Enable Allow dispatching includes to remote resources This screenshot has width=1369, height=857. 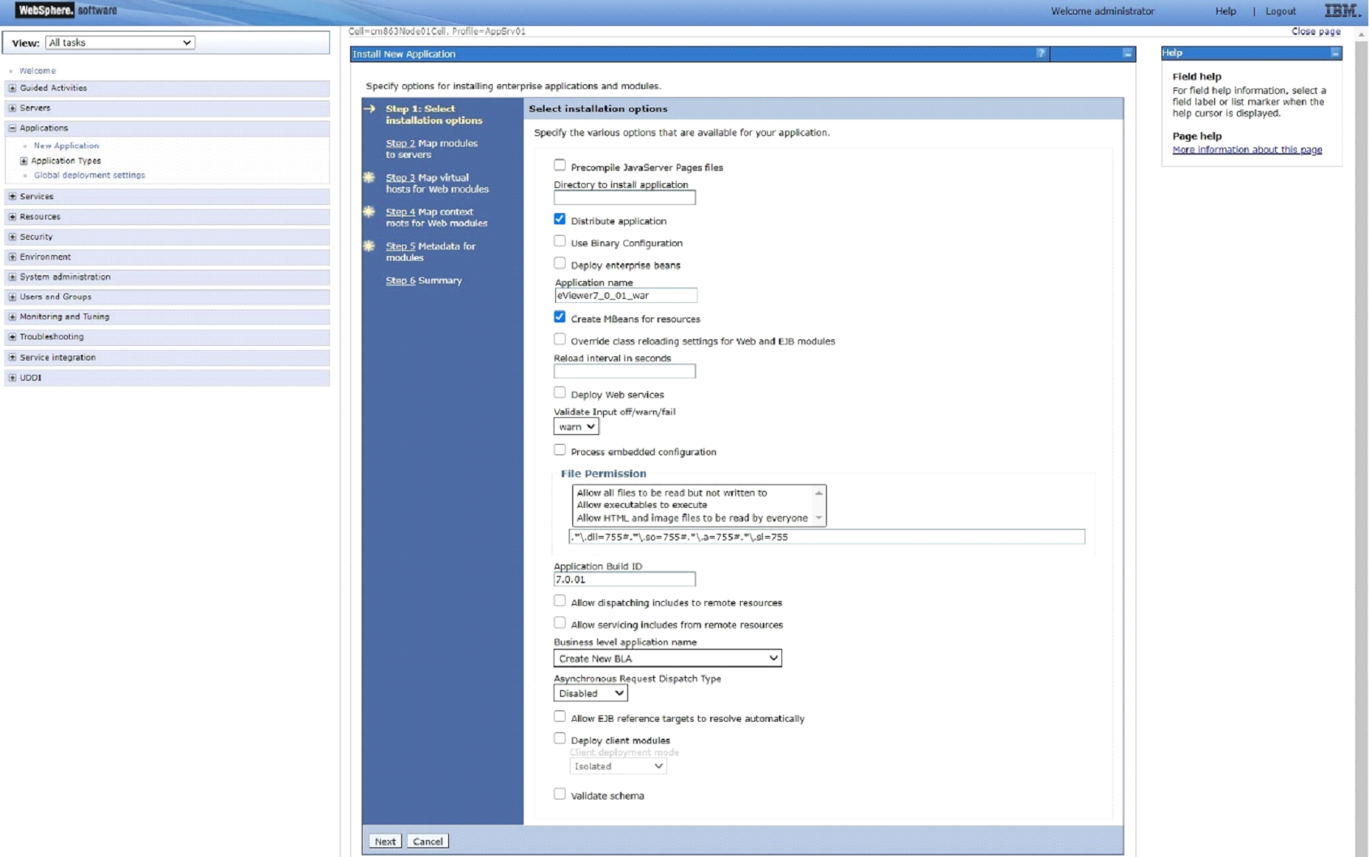559,601
